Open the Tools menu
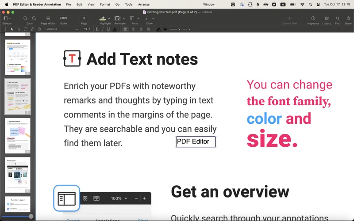The height and width of the screenshot is (221, 354). tap(129, 4)
